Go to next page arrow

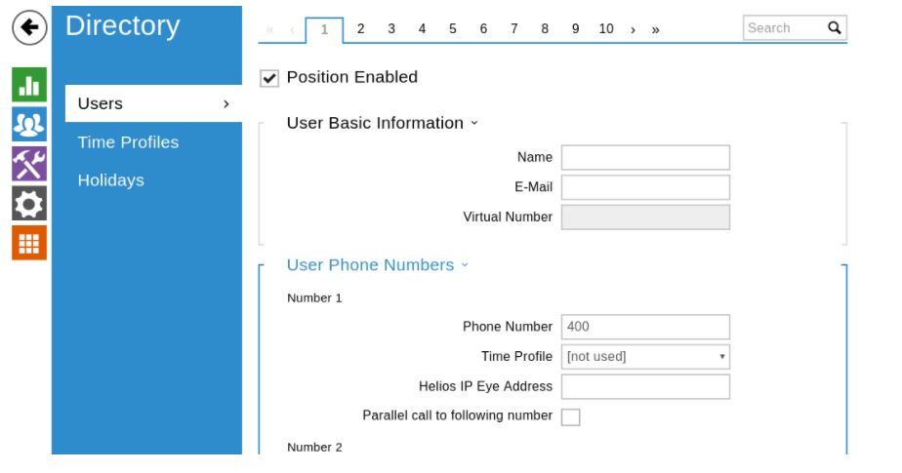pyautogui.click(x=633, y=29)
